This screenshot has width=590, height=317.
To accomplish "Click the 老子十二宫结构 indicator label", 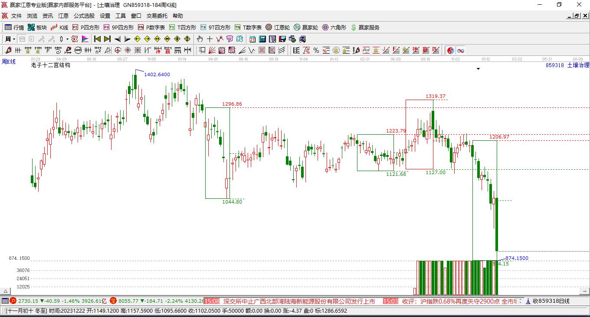I will point(50,65).
